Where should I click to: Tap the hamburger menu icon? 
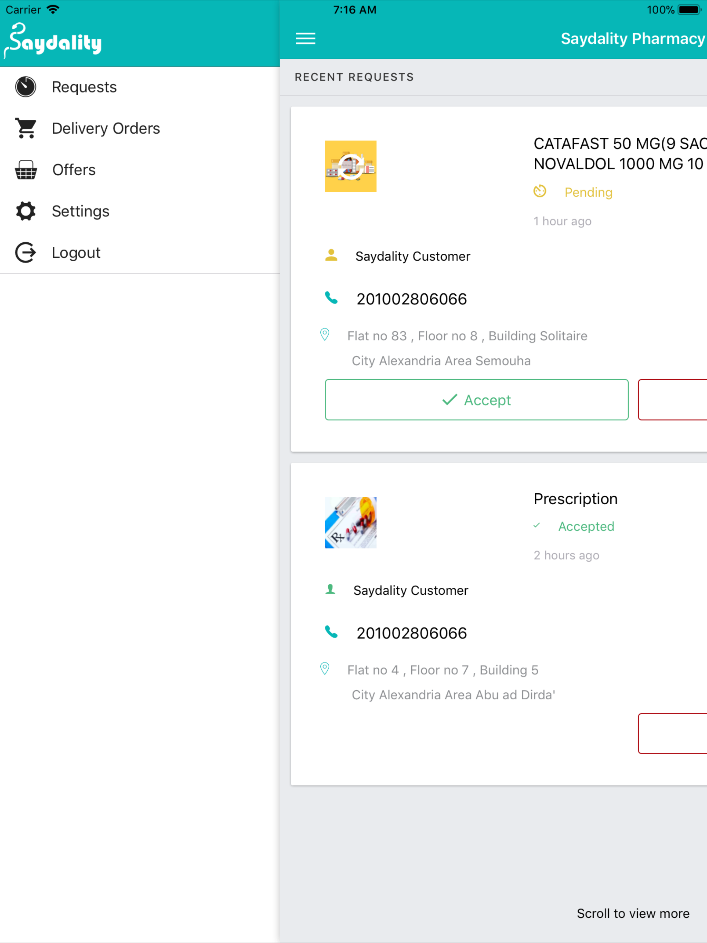[305, 38]
